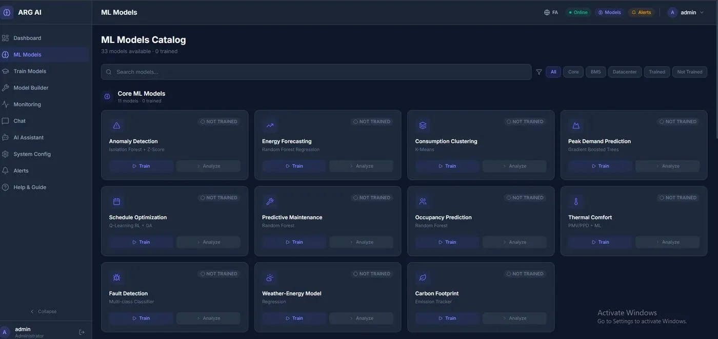
Task: Collapse the sidebar
Action: click(x=44, y=311)
